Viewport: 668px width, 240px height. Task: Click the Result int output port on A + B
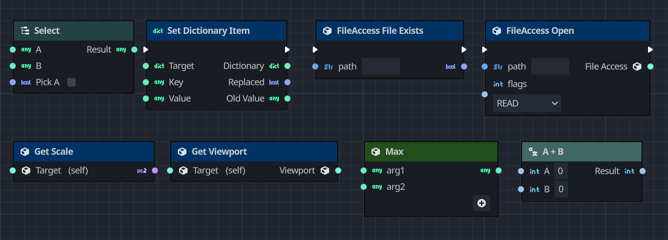click(643, 171)
